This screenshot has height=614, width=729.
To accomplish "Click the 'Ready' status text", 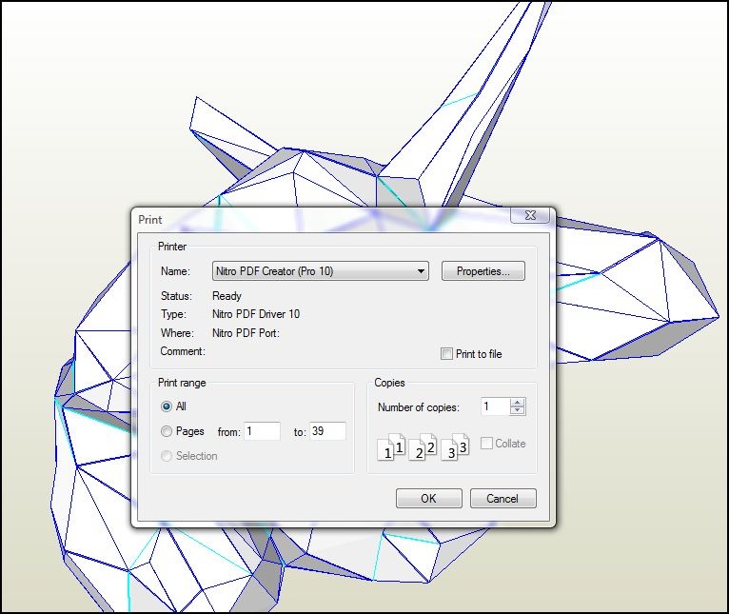I will 227,296.
